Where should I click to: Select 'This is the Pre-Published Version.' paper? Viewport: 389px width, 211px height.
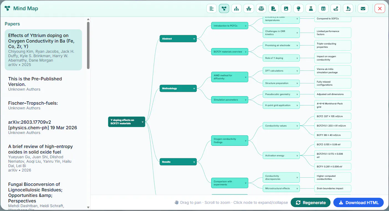[x=43, y=84]
